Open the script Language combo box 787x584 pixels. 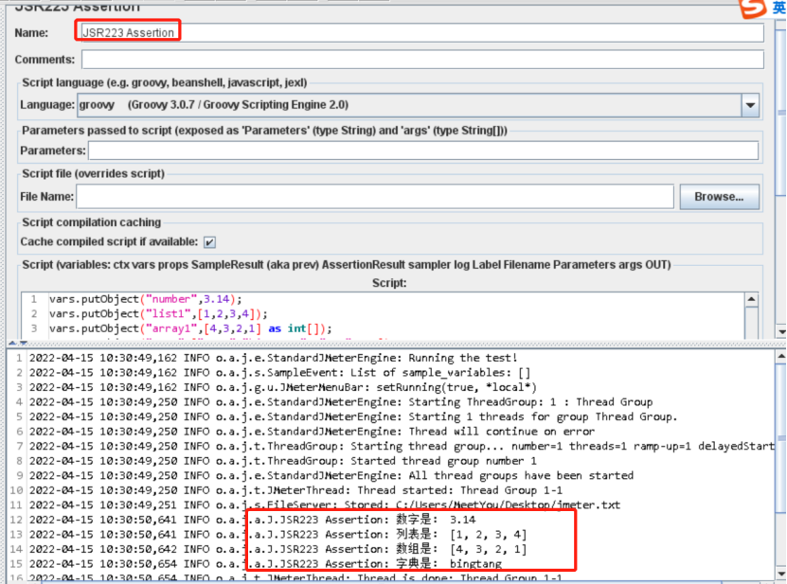point(418,105)
